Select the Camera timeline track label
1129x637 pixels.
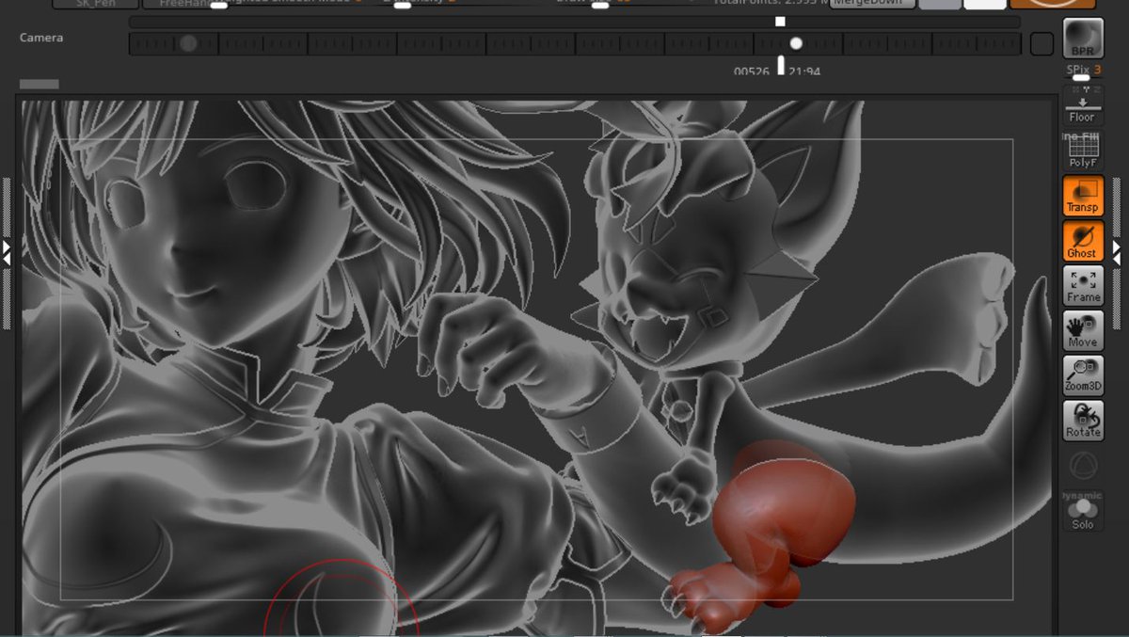[x=41, y=38]
